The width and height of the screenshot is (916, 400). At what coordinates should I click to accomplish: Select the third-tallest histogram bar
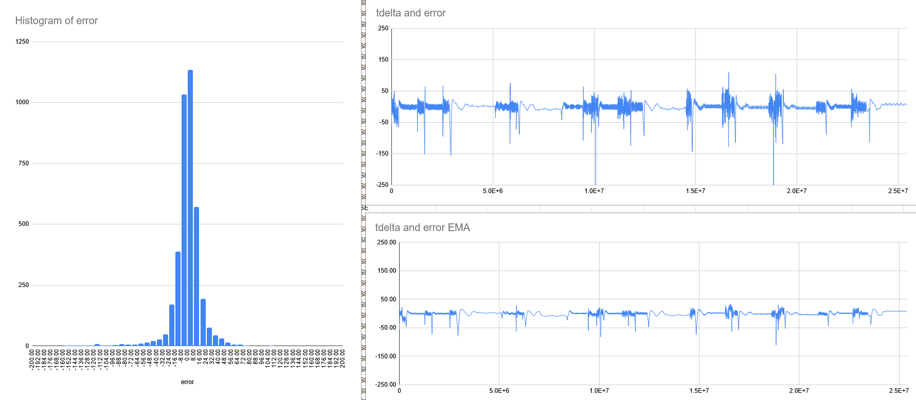click(196, 276)
